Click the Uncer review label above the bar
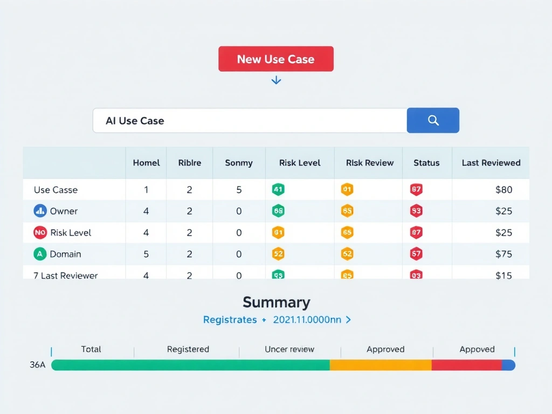The height and width of the screenshot is (414, 552). 289,349
